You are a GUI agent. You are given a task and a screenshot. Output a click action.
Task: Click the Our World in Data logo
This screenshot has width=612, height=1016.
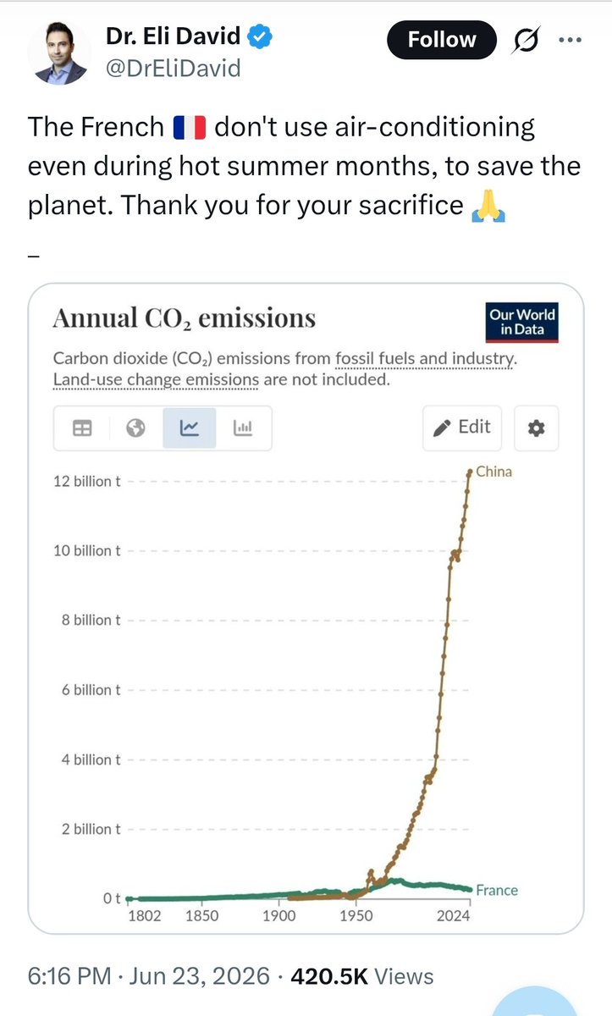523,322
